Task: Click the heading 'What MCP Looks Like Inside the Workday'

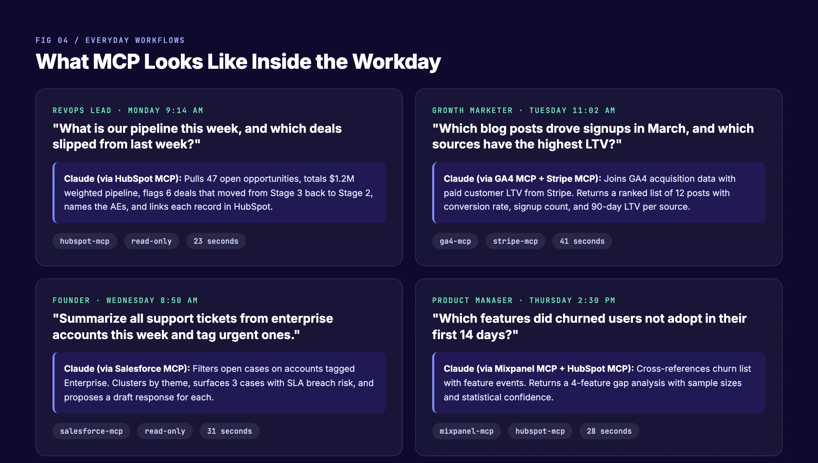Action: pyautogui.click(x=238, y=62)
